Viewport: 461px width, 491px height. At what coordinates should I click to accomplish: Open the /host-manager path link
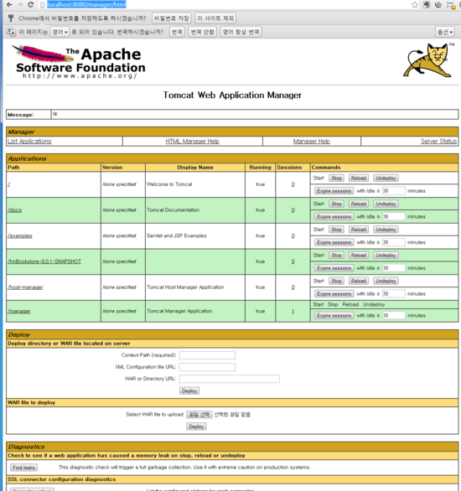pyautogui.click(x=25, y=287)
